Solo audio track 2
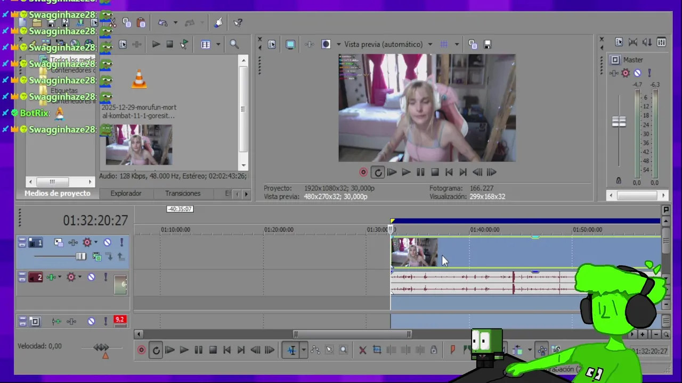This screenshot has height=383, width=682. click(105, 277)
